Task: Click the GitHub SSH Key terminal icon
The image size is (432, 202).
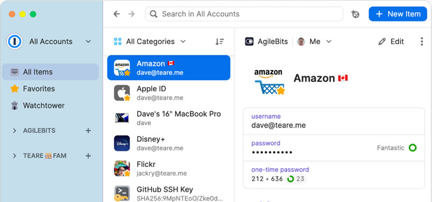Action: (122, 194)
